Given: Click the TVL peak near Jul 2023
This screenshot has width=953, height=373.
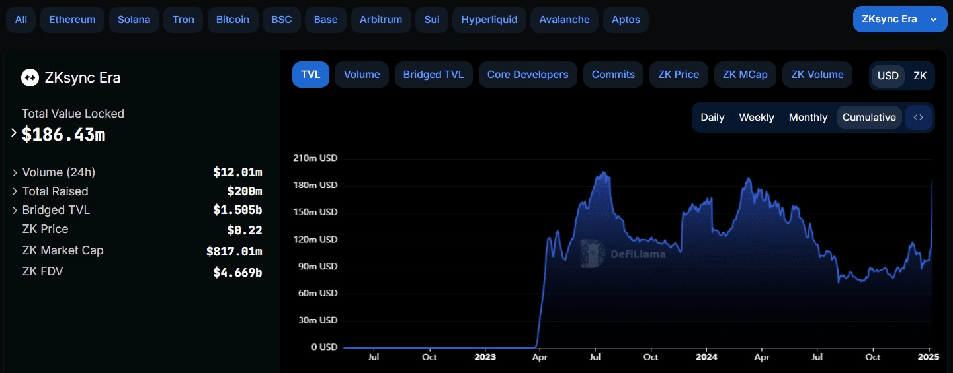Looking at the screenshot, I should pyautogui.click(x=602, y=173).
